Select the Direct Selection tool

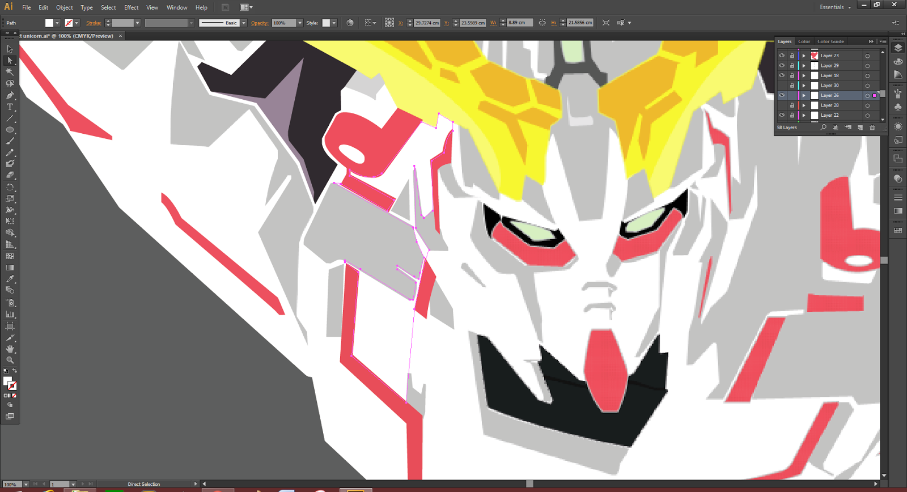click(x=10, y=60)
